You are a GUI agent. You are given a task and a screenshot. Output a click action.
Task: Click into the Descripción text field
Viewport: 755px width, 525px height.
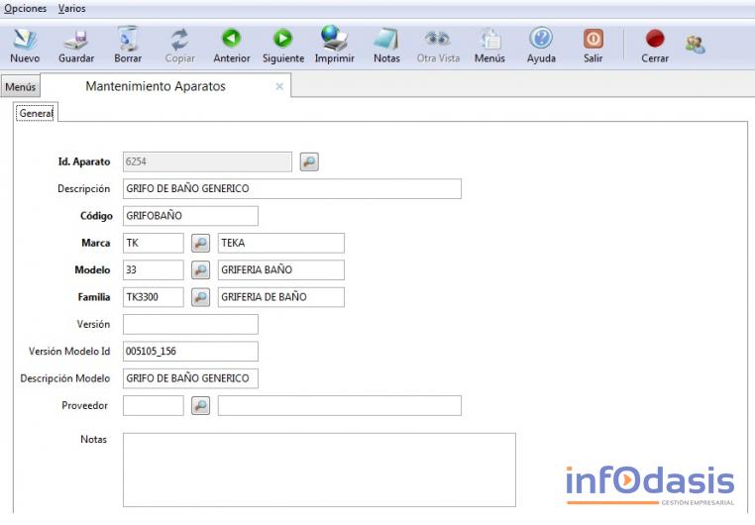[x=291, y=188]
